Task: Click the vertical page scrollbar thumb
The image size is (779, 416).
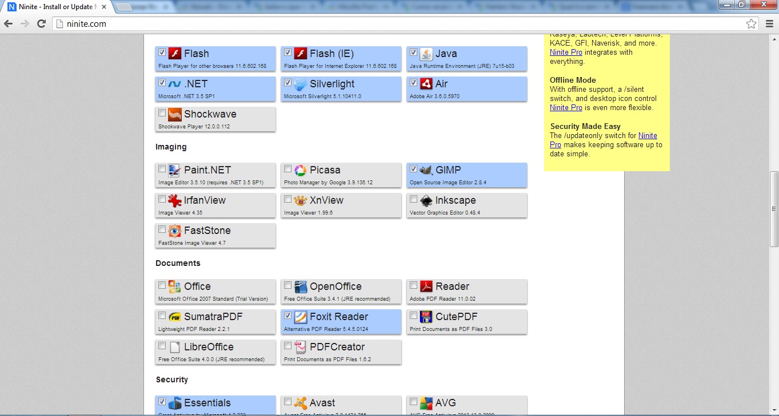Action: (x=774, y=209)
